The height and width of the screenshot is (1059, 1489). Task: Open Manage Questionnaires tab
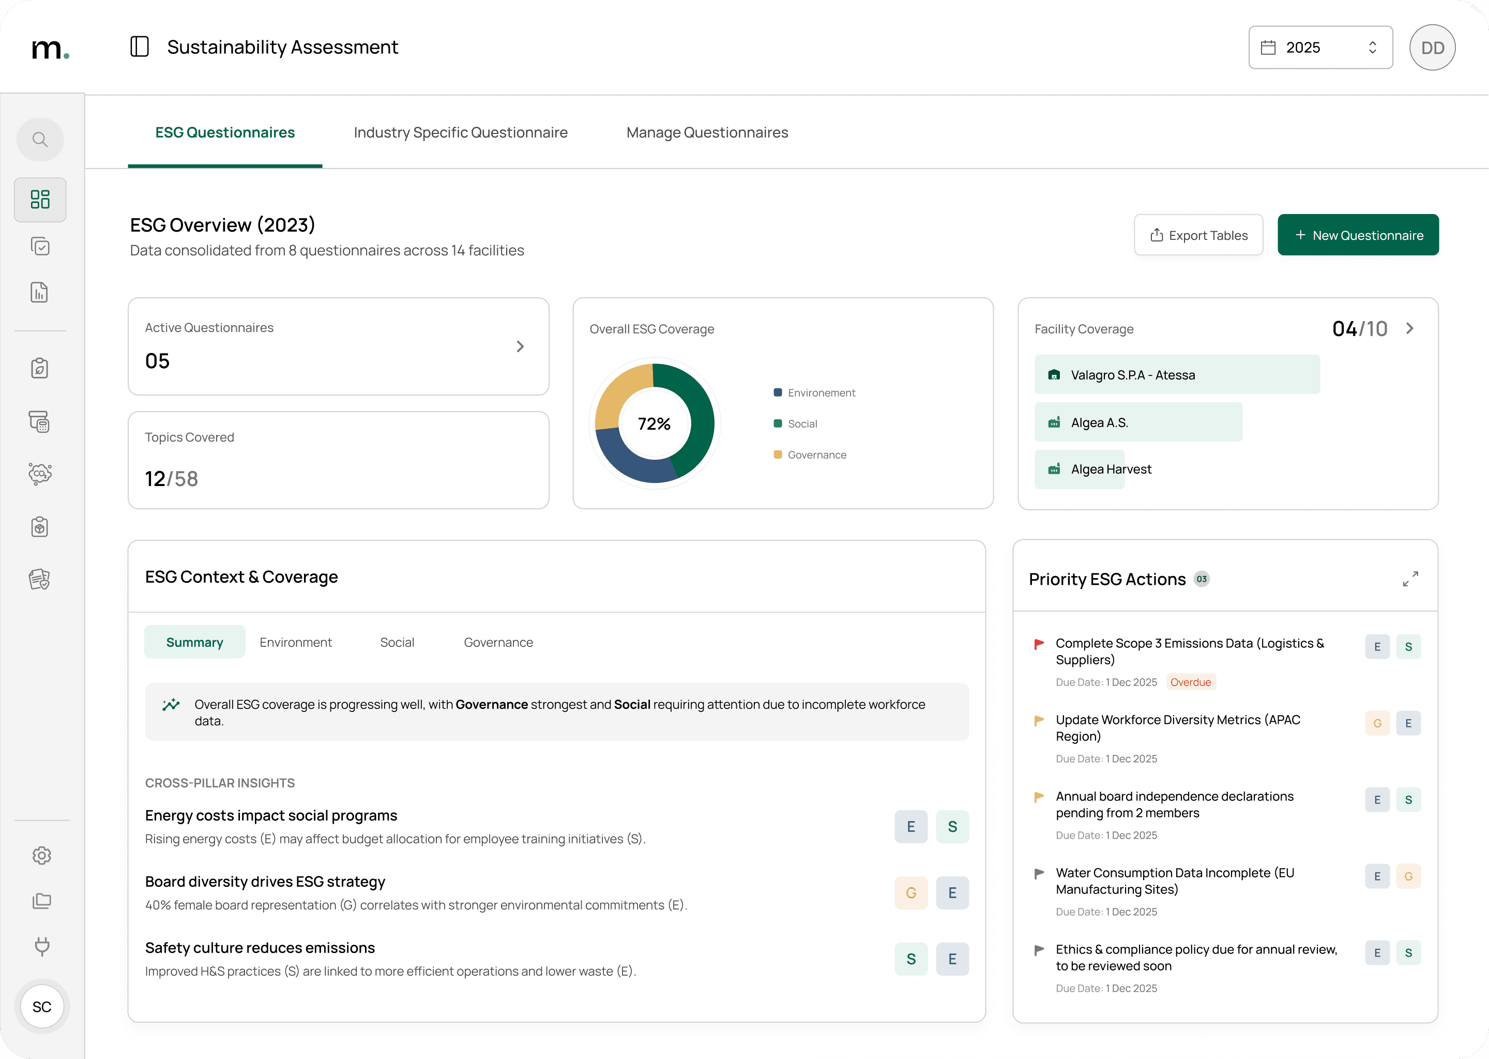pyautogui.click(x=707, y=132)
